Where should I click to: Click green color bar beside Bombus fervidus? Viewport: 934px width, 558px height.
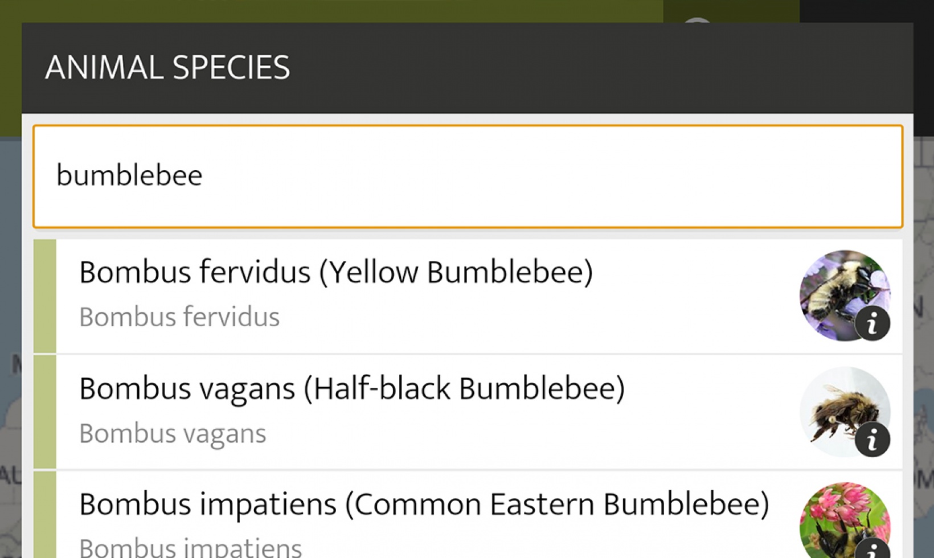pyautogui.click(x=45, y=296)
